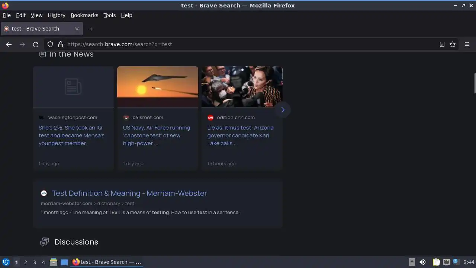Screen dimensions: 476x268
Task: Switch to workspace 2
Action: [25, 262]
